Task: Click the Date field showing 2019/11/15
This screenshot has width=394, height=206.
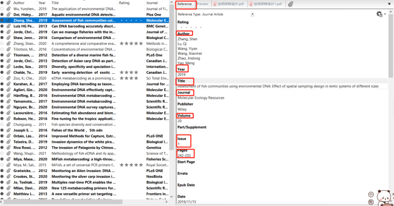Action: click(187, 202)
